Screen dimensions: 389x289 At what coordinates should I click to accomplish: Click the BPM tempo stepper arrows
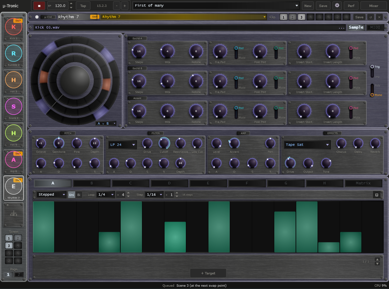[x=71, y=5]
